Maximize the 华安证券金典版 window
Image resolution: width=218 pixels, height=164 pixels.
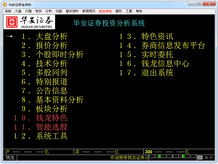(x=199, y=4)
